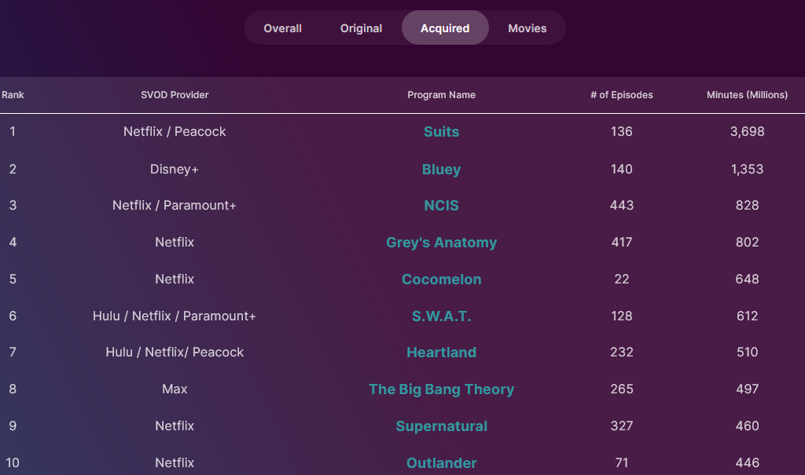Click the Grey's Anatomy link
Screen dimensions: 805x475
click(441, 243)
